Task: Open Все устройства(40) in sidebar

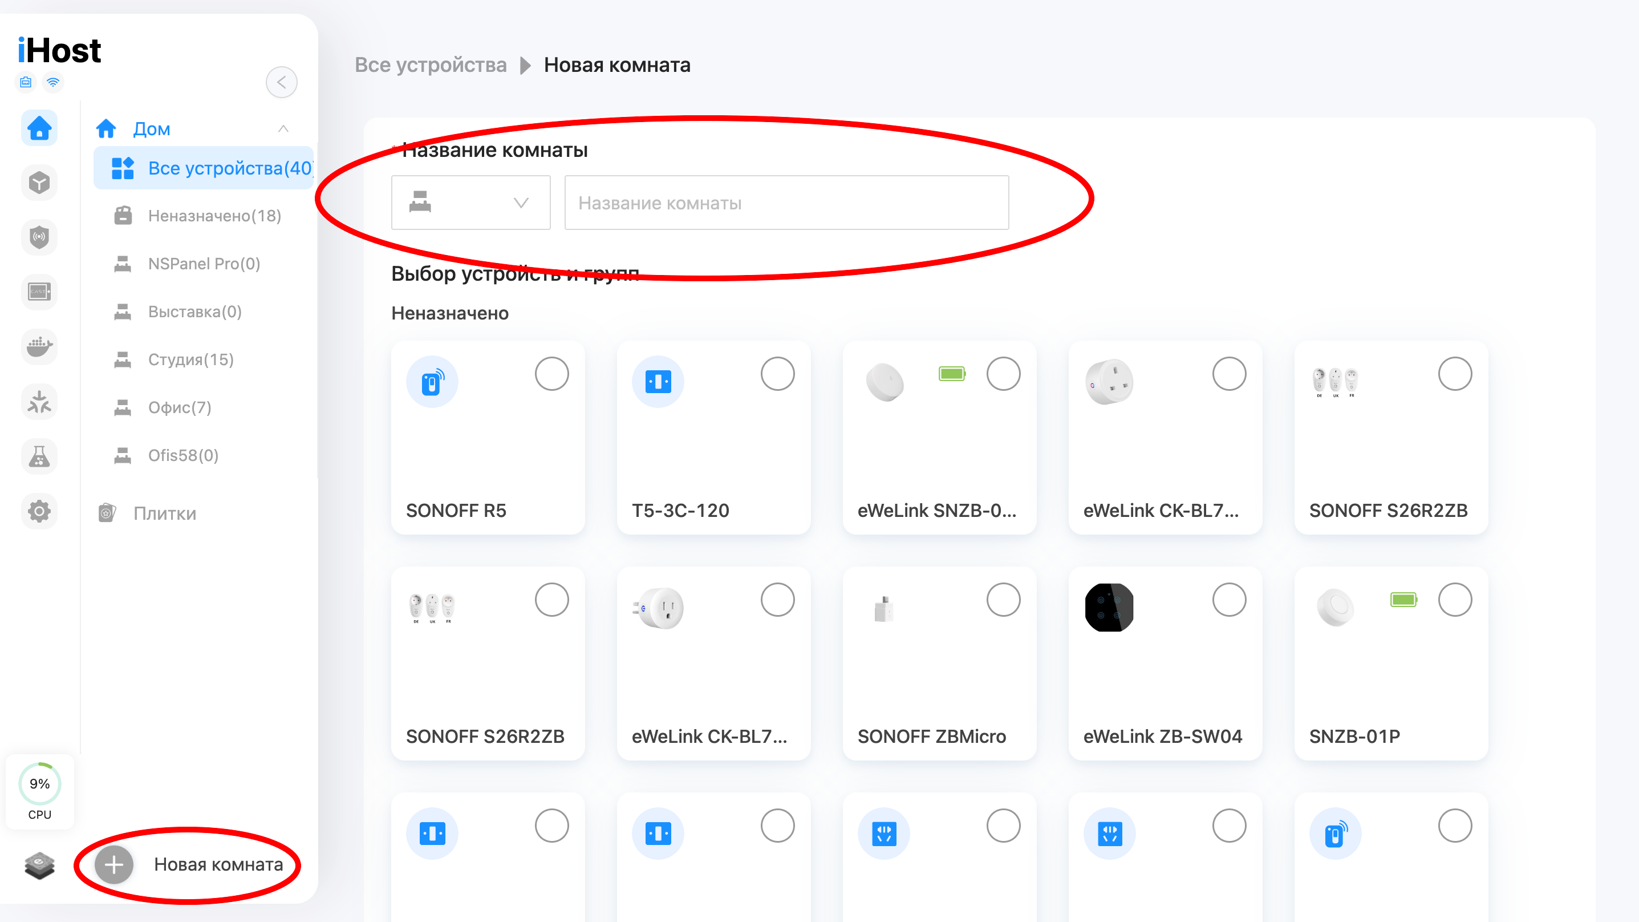Action: (204, 168)
